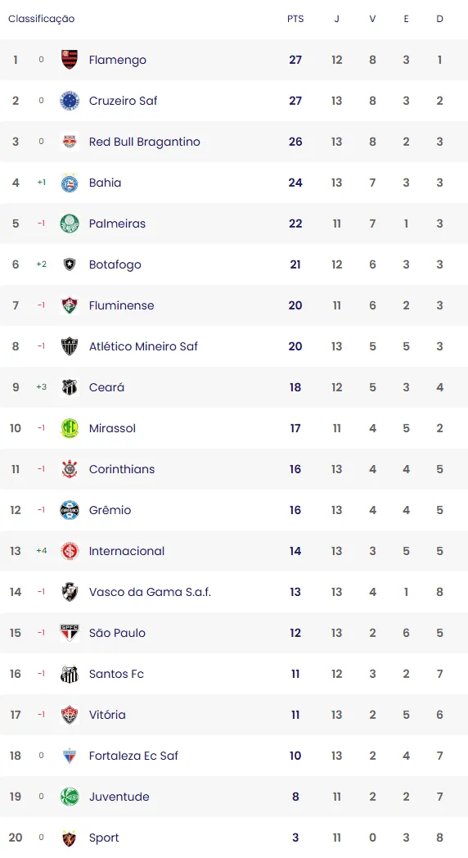This screenshot has height=858, width=468.
Task: Open the Palmeiras crest icon
Action: (x=70, y=224)
